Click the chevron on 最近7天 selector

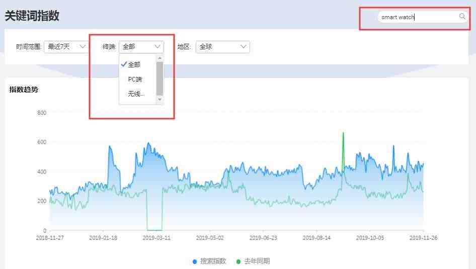pos(83,47)
